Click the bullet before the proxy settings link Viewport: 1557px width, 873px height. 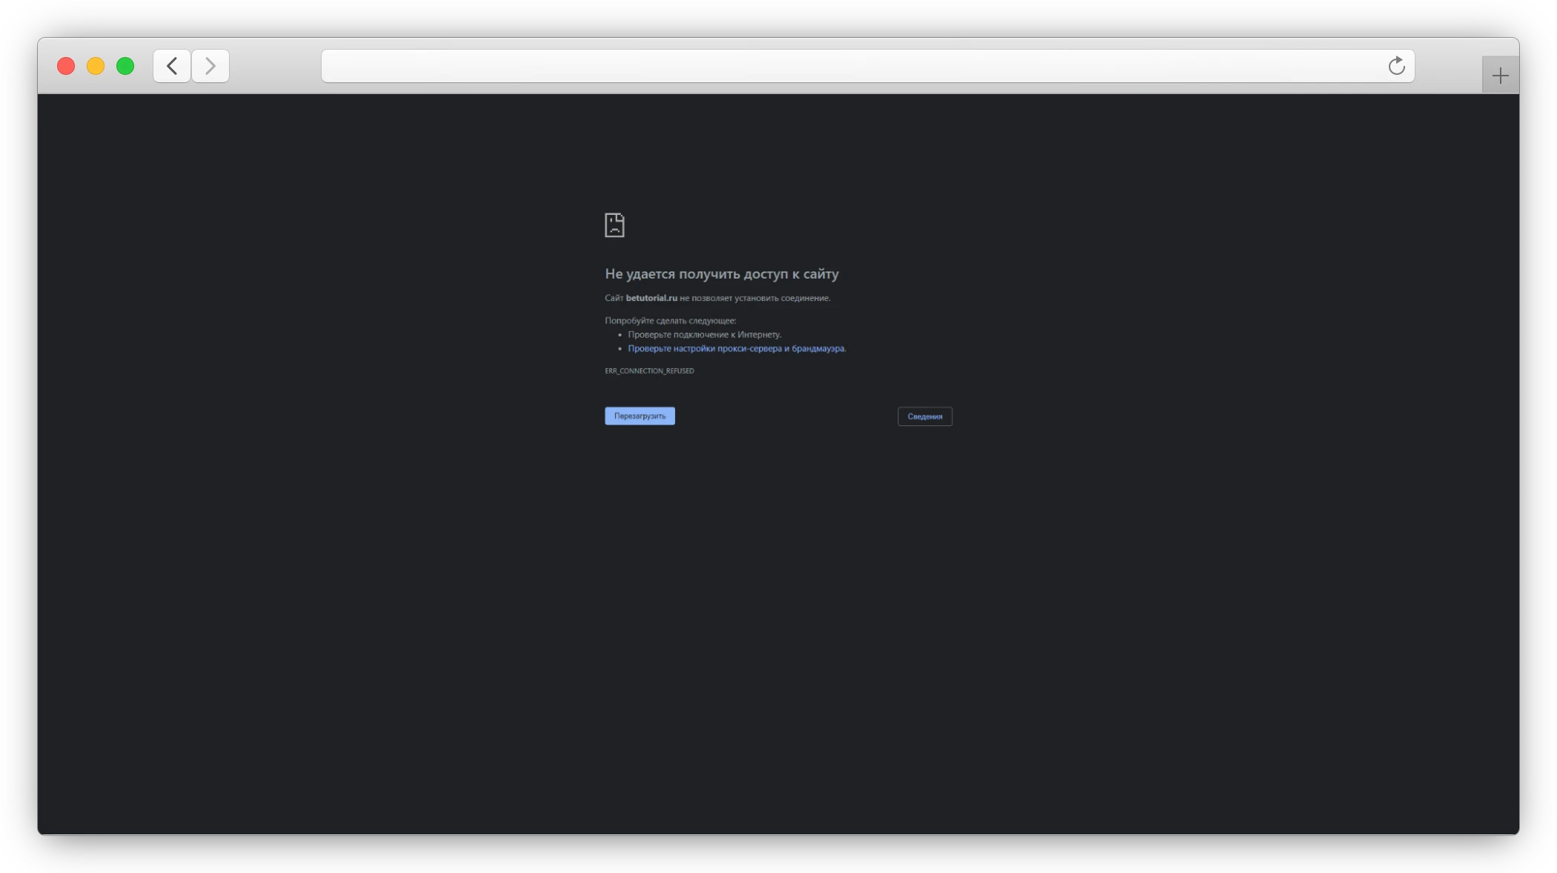pyautogui.click(x=620, y=348)
